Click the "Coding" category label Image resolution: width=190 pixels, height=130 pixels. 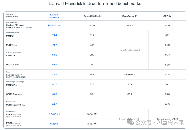click(9, 72)
